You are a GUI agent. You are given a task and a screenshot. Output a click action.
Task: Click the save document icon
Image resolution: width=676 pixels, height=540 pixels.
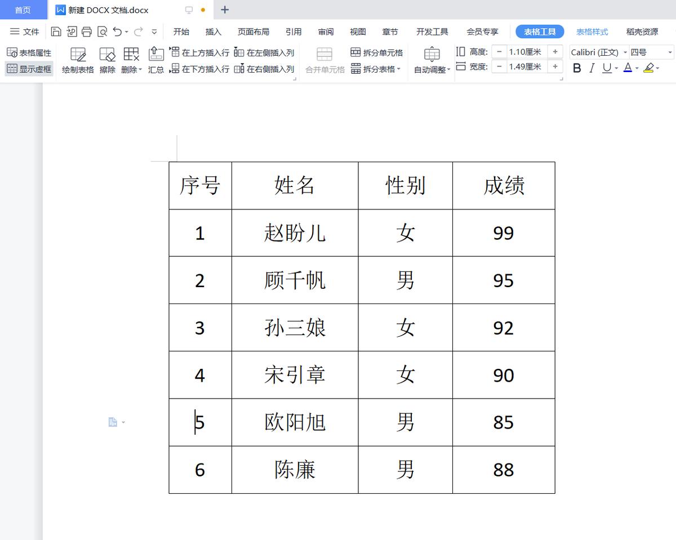tap(56, 32)
